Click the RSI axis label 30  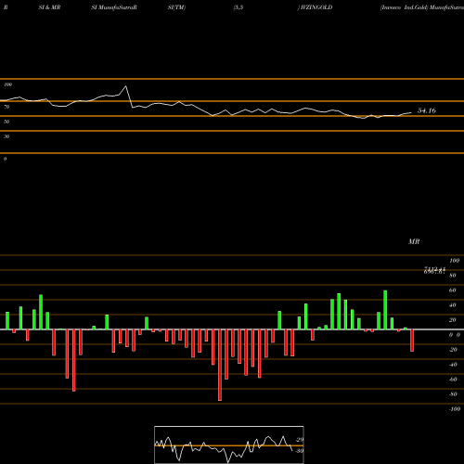(x=6, y=136)
